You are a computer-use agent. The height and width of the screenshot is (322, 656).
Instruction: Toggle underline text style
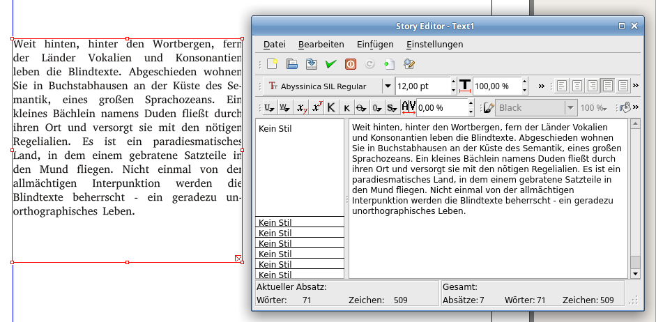(268, 108)
